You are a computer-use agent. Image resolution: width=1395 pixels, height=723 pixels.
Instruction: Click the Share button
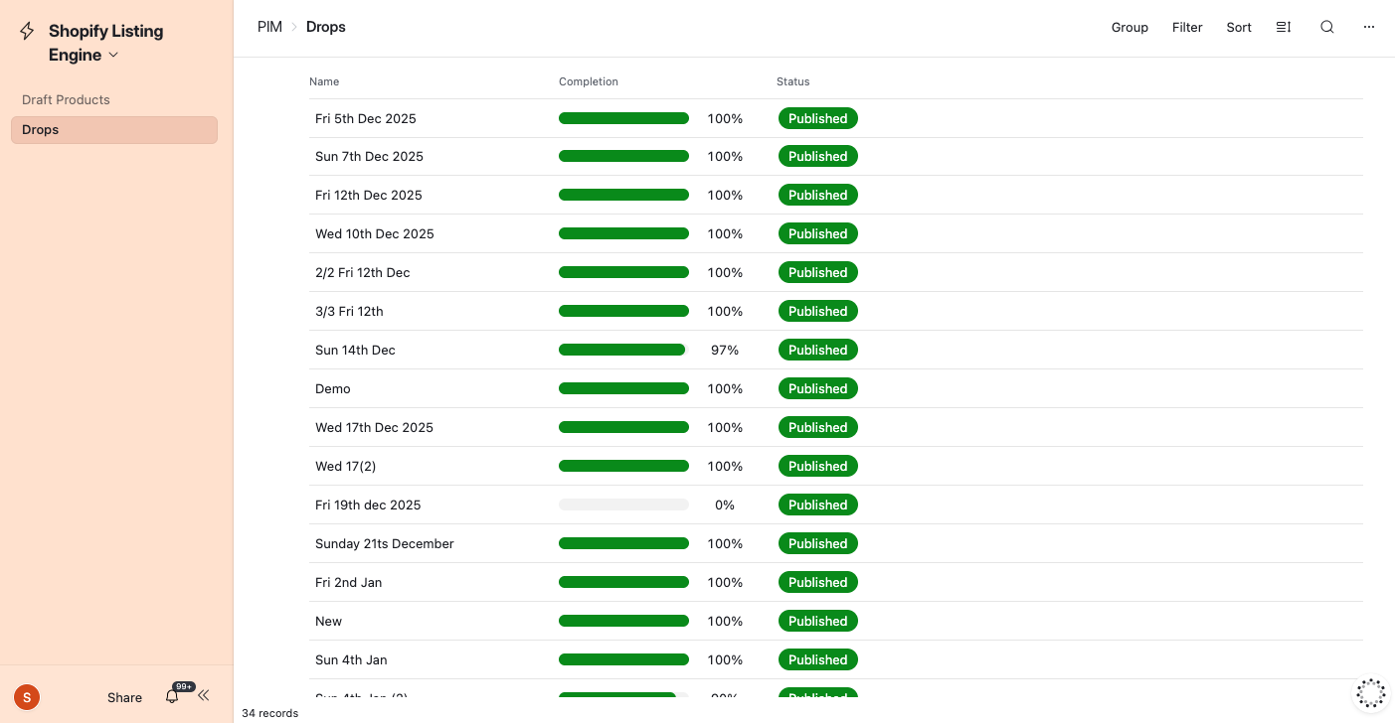(x=123, y=697)
